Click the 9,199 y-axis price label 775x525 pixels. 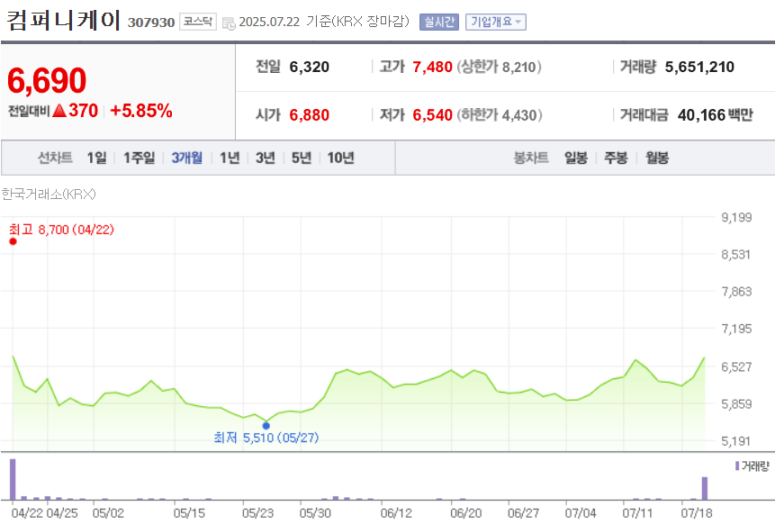pos(736,218)
